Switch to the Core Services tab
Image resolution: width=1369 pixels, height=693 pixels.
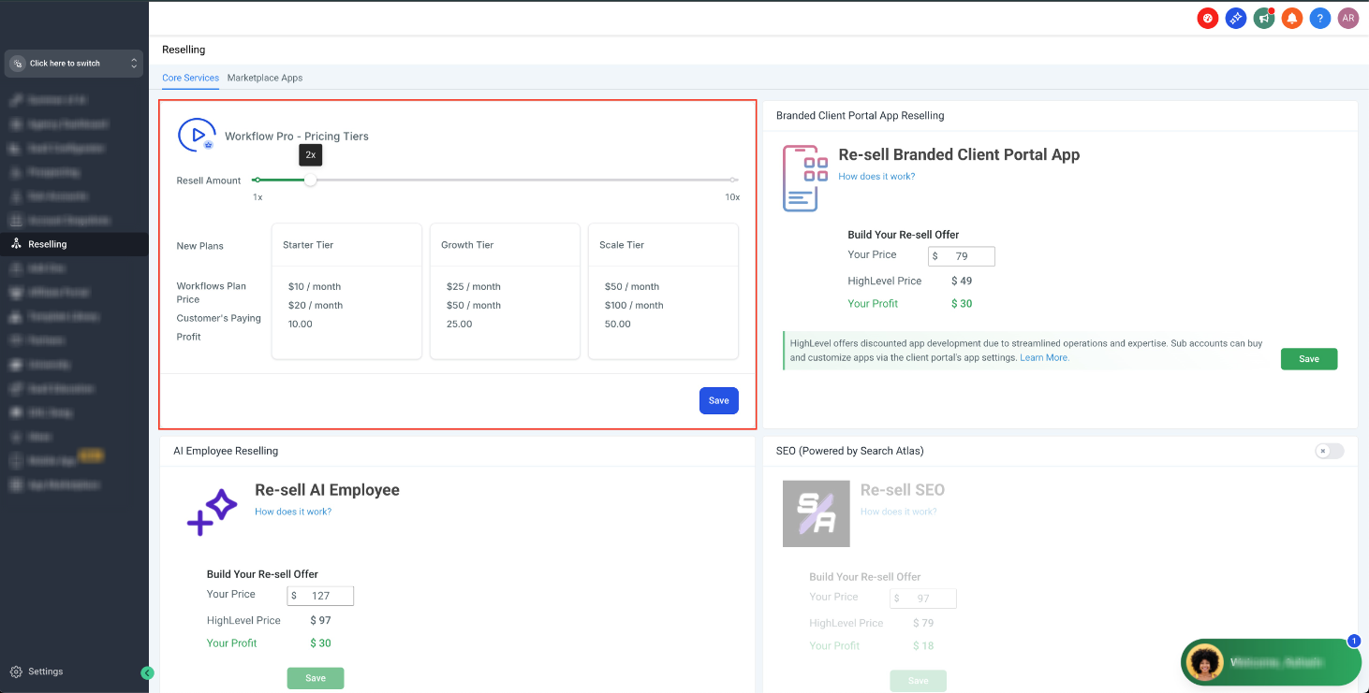(190, 78)
